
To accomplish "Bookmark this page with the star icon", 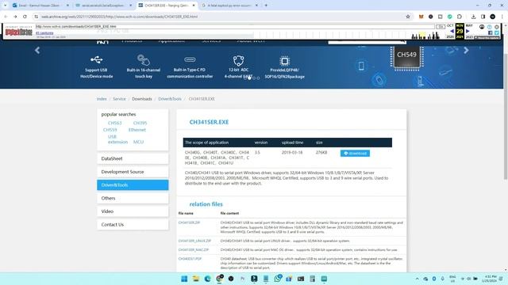I will (x=408, y=17).
